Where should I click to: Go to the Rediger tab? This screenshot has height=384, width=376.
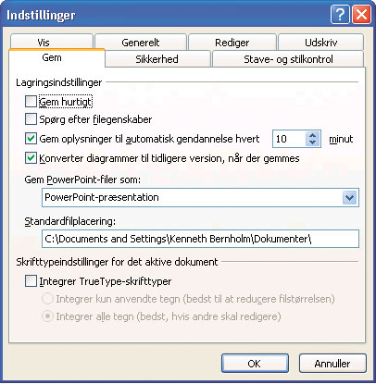click(x=232, y=43)
